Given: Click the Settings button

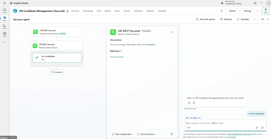Looking at the screenshot, I should pyautogui.click(x=247, y=11).
